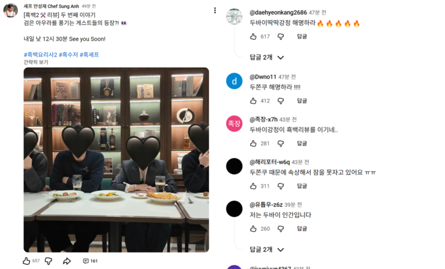The width and height of the screenshot is (445, 269).
Task: Reply to the @해리포터-w6q comment
Action: pos(302,186)
